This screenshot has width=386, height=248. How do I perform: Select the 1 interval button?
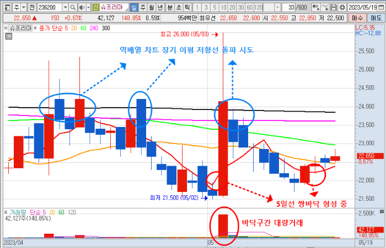click(197, 8)
